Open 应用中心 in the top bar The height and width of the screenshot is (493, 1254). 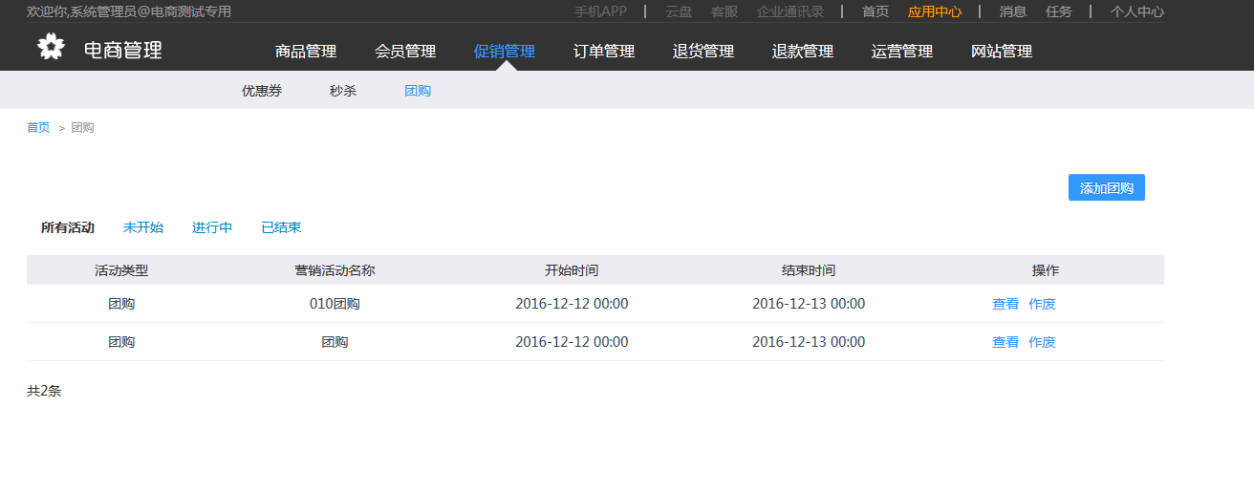click(935, 11)
